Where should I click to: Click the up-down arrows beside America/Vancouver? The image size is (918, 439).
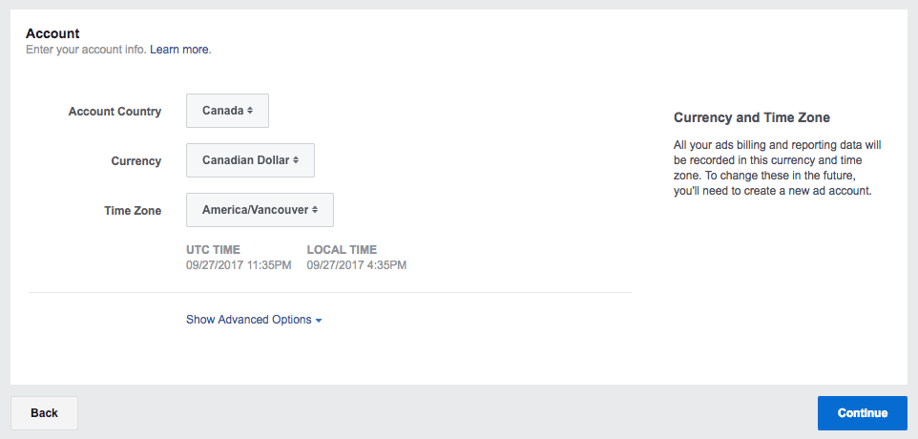[315, 210]
